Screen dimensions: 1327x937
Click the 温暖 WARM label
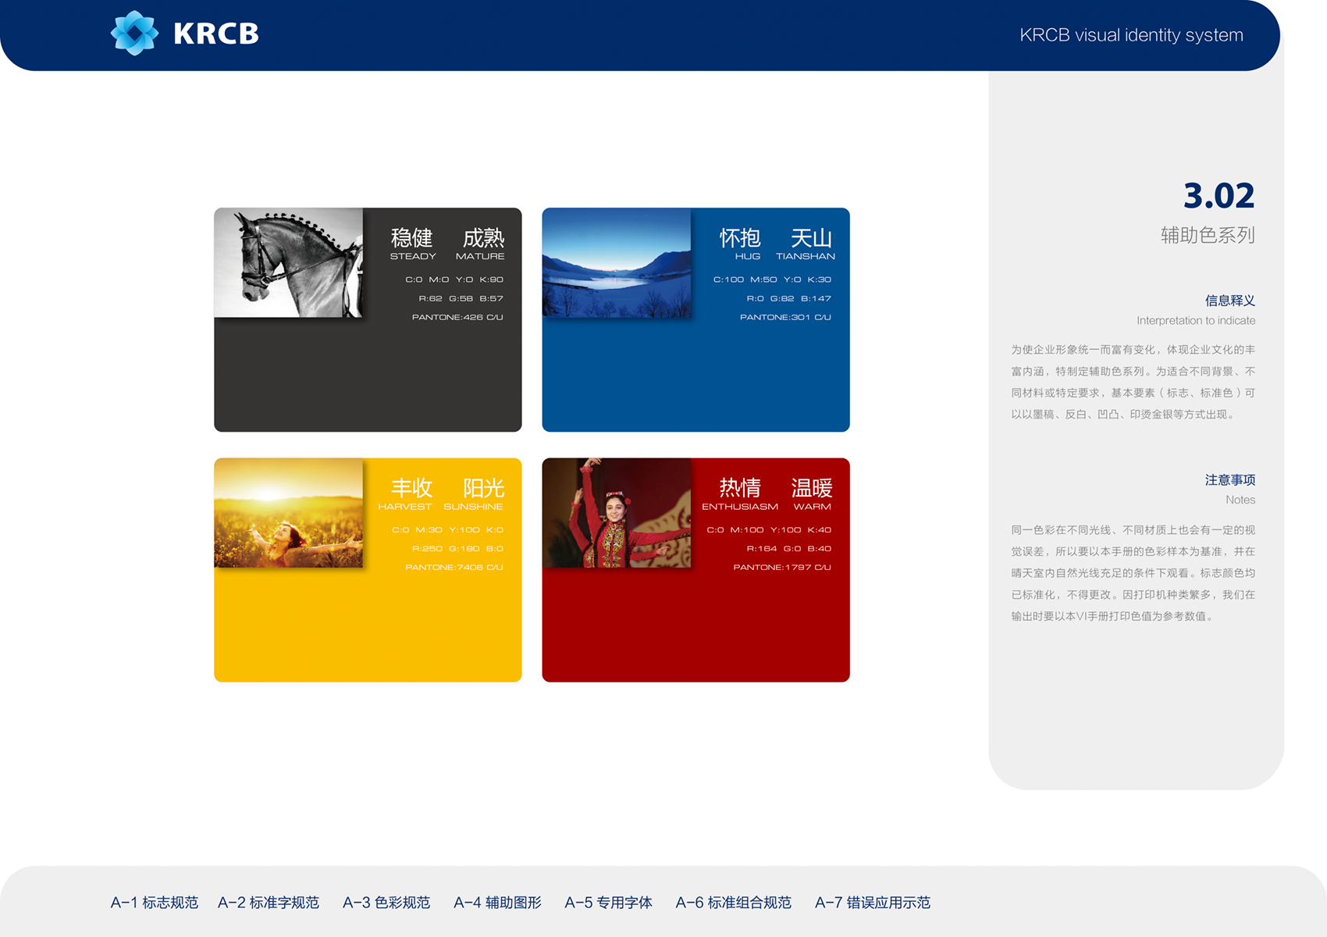point(812,493)
